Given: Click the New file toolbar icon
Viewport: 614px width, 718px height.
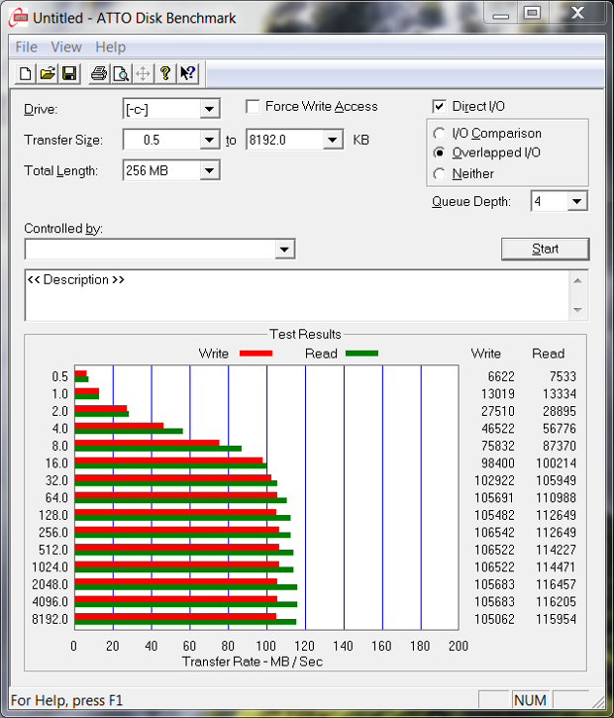Looking at the screenshot, I should (x=26, y=73).
